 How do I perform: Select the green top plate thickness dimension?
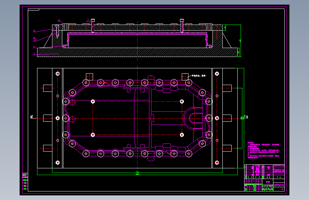click(x=225, y=27)
